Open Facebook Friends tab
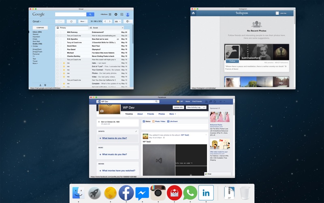The width and height of the screenshot is (324, 203). [x=150, y=114]
